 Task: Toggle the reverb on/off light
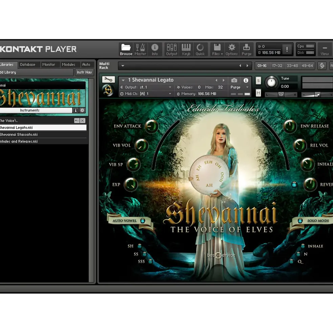294,185
